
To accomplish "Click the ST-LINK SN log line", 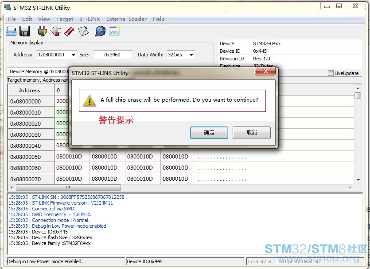I will [x=66, y=197].
